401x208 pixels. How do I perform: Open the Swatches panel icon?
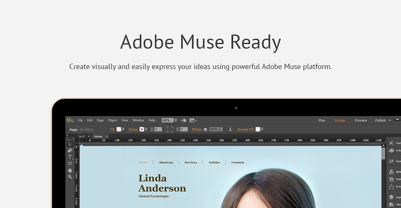(x=391, y=161)
